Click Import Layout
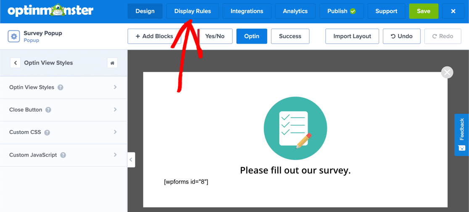This screenshot has width=469, height=212. pos(352,36)
